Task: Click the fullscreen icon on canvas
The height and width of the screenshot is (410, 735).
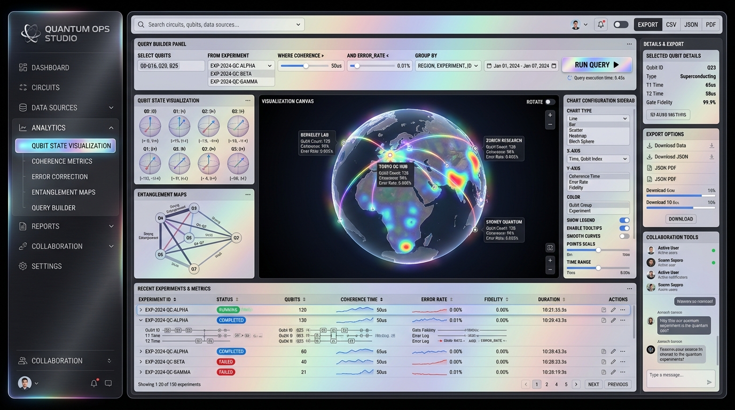Action: coord(550,248)
